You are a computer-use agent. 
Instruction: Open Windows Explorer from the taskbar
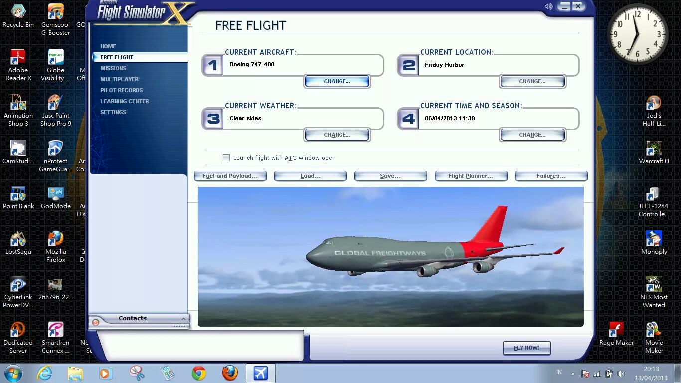pos(75,373)
